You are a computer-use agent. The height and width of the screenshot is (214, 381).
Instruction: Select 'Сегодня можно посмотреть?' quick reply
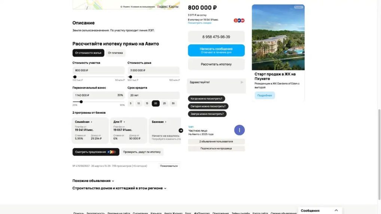pos(208,106)
